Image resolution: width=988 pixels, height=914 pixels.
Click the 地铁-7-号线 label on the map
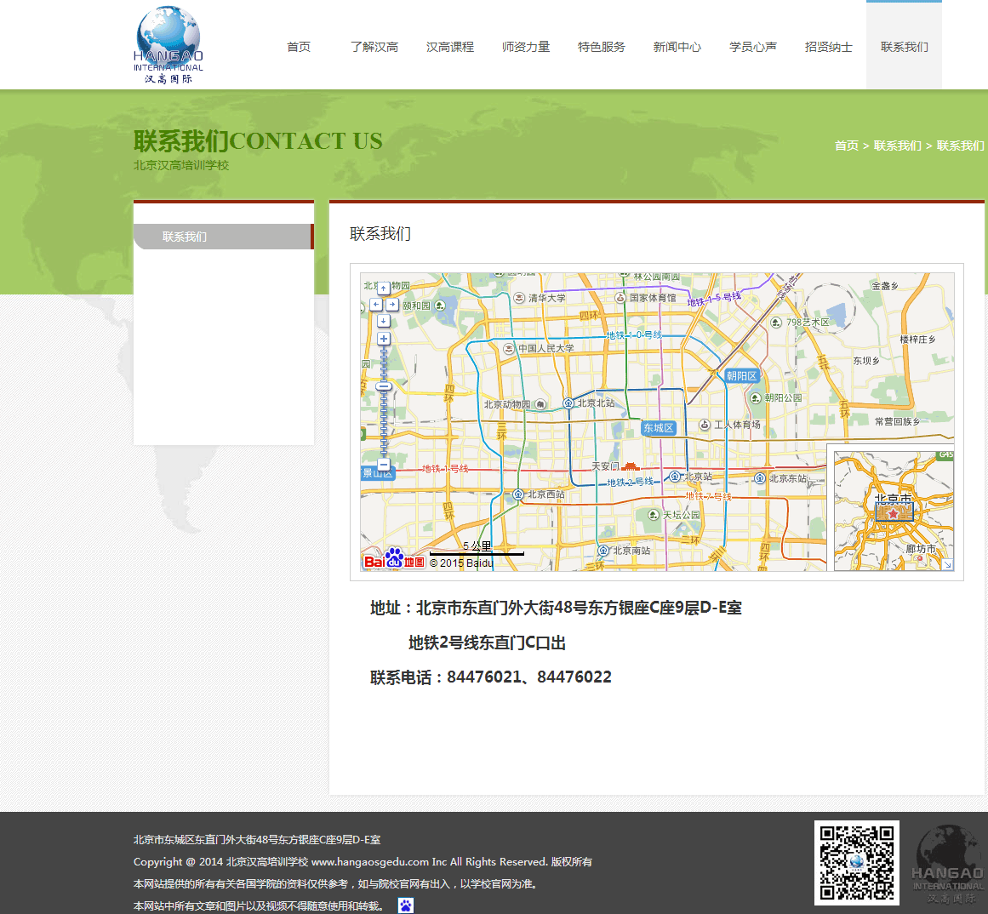click(x=708, y=496)
